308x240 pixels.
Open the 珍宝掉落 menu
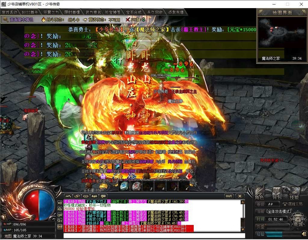113,12
